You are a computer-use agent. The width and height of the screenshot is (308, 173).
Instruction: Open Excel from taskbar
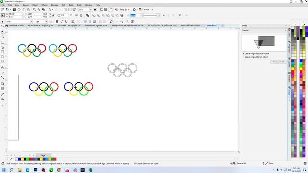(x=90, y=170)
